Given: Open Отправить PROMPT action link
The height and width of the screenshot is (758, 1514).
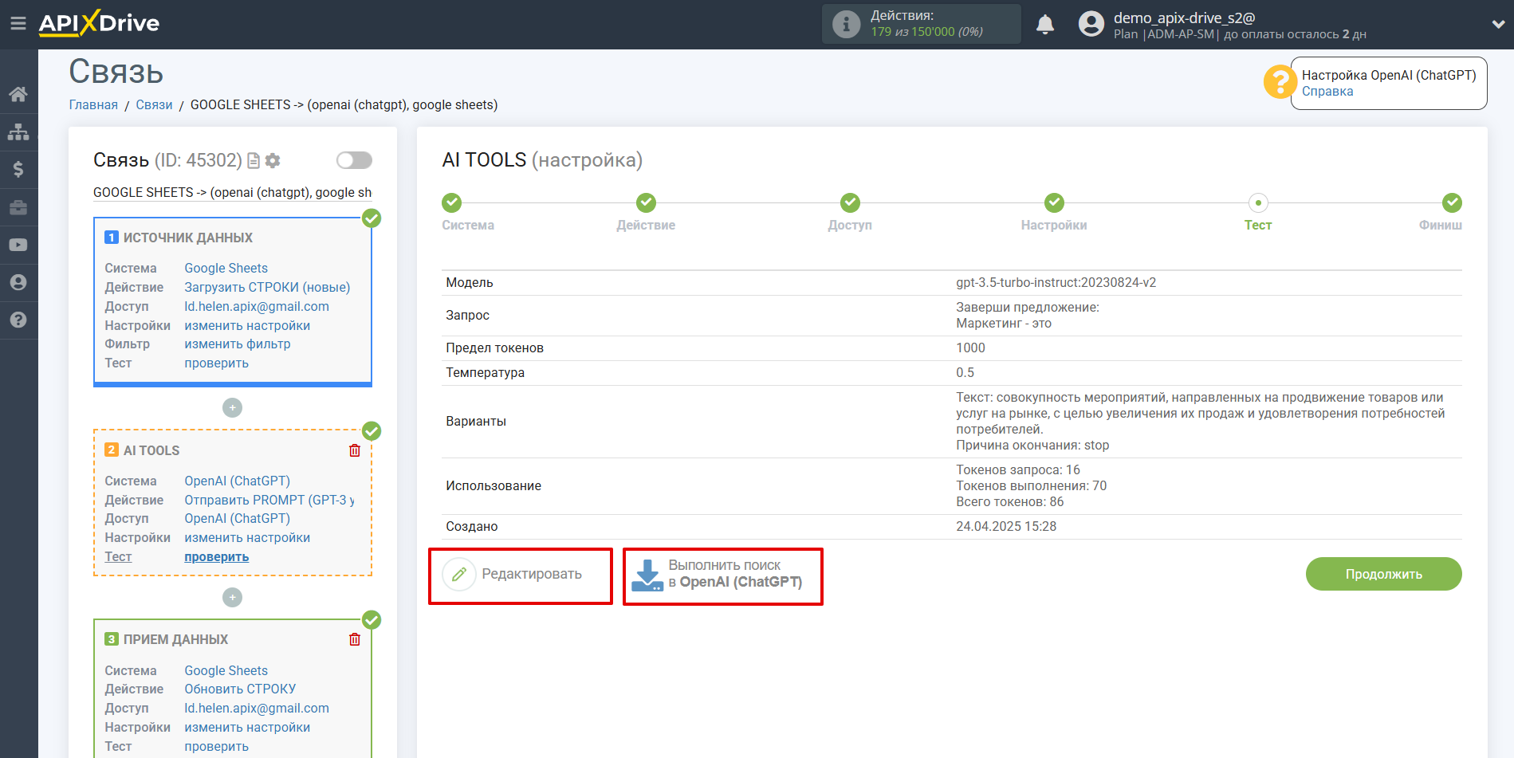Looking at the screenshot, I should (269, 501).
